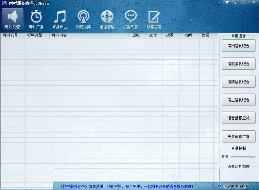Sort by the 呼叫机号 column header

coord(13,35)
